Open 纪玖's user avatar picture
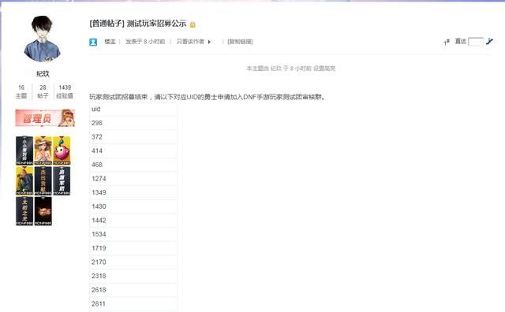Image resolution: width=505 pixels, height=312 pixels. click(42, 39)
